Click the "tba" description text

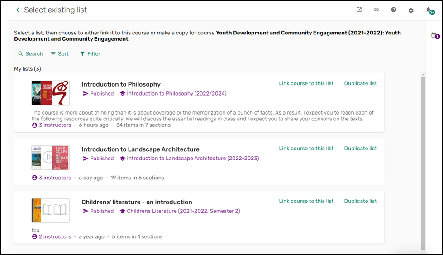point(35,231)
